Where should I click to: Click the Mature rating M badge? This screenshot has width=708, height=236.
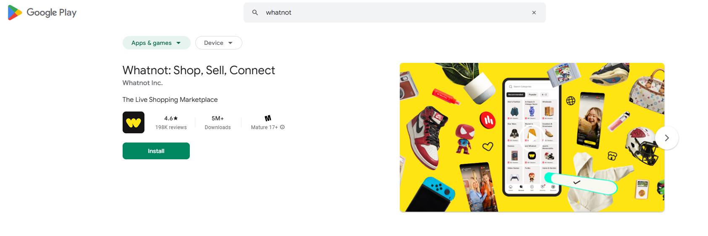pyautogui.click(x=268, y=118)
